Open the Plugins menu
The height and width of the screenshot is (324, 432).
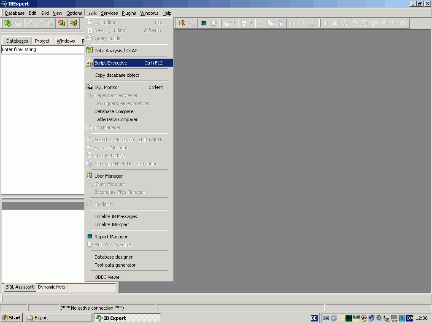[x=129, y=13]
